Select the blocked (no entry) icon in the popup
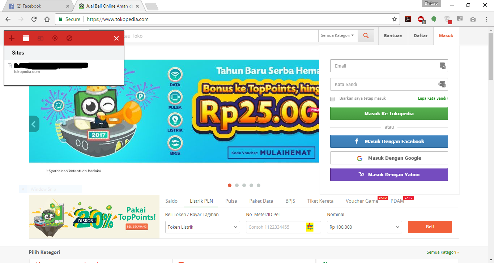Screen dimensions: 494x263 point(69,38)
